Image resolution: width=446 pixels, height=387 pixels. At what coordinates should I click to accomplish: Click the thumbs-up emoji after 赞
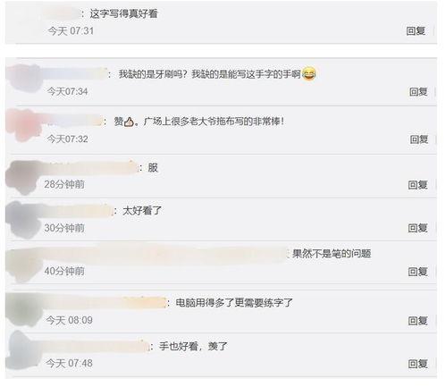click(x=129, y=122)
